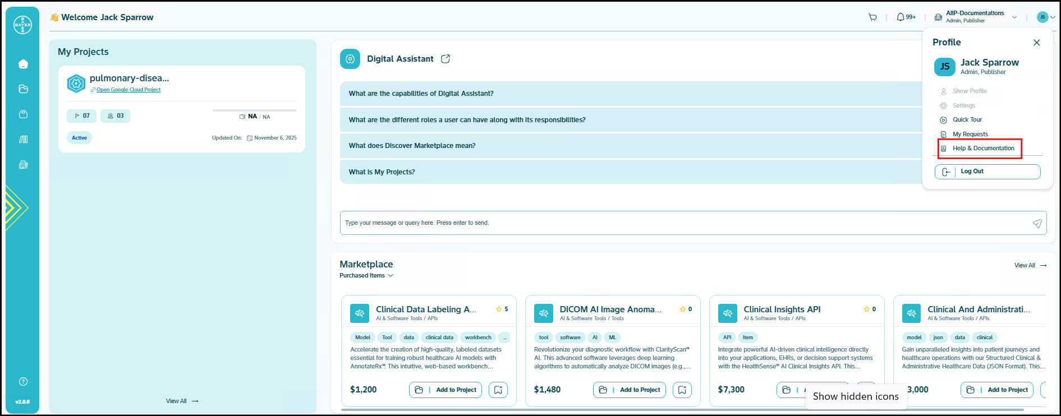The width and height of the screenshot is (1061, 416).
Task: Expand the JS user avatar dropdown
Action: click(1046, 17)
